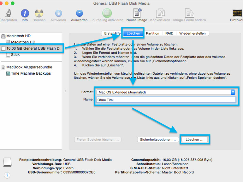Click the Freien Speicher löschen button
Viewport: 243px width, 182px height.
98,139
